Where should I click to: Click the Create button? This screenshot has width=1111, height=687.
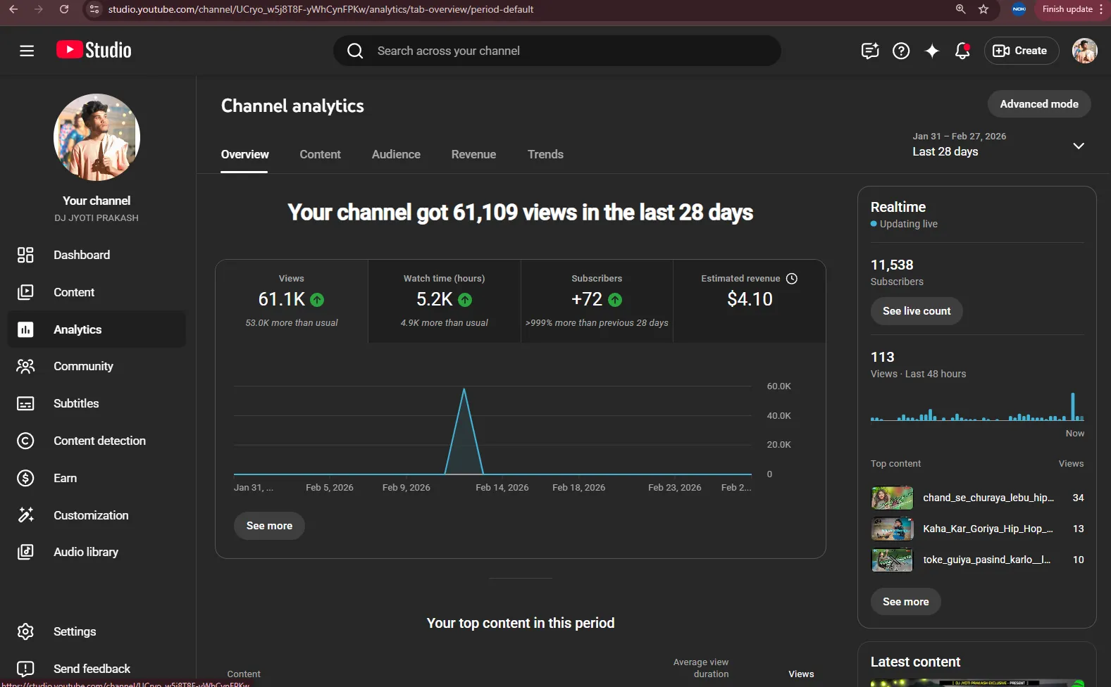coord(1021,51)
